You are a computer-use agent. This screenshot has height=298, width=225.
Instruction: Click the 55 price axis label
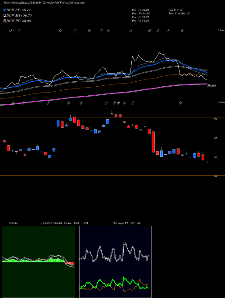216,157
